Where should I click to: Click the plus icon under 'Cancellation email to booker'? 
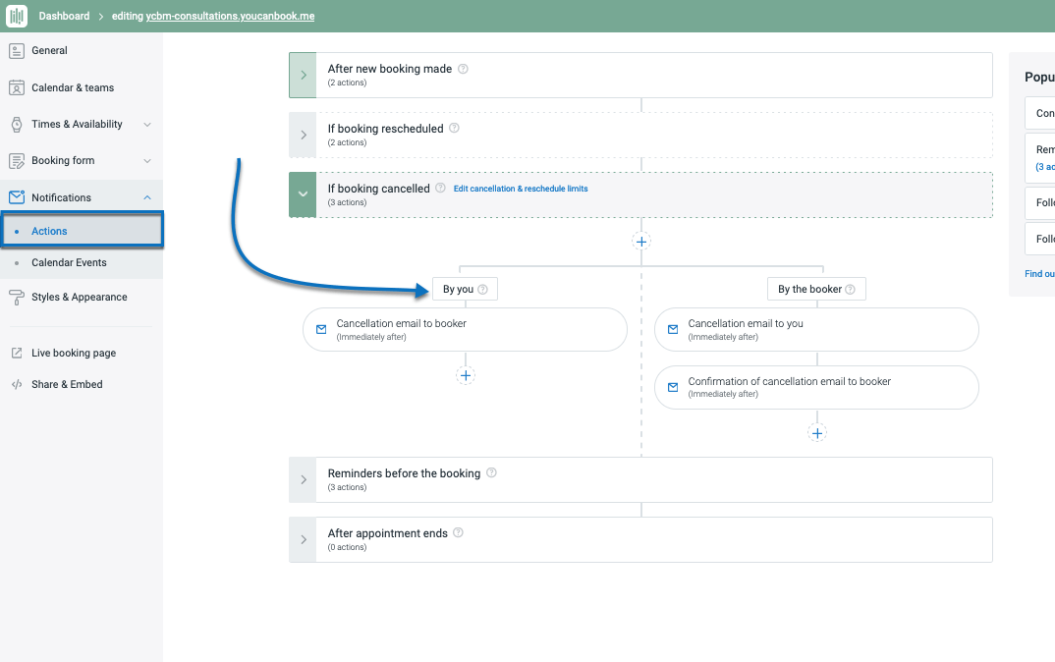click(466, 375)
